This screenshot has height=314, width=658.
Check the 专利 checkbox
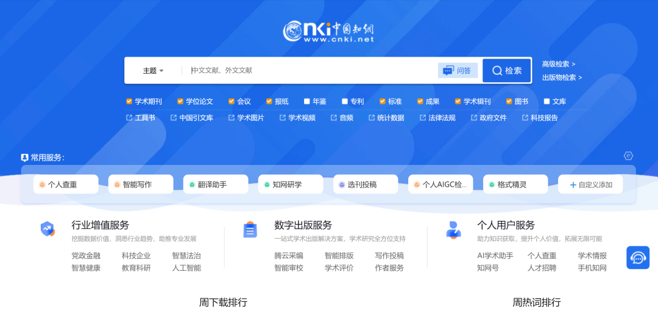(344, 102)
